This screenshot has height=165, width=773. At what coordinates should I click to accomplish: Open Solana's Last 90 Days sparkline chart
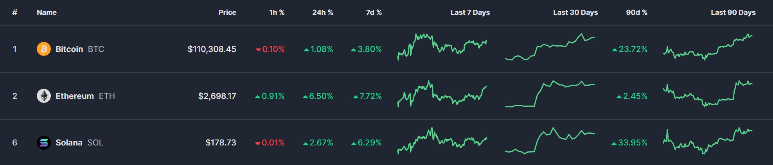(x=708, y=141)
